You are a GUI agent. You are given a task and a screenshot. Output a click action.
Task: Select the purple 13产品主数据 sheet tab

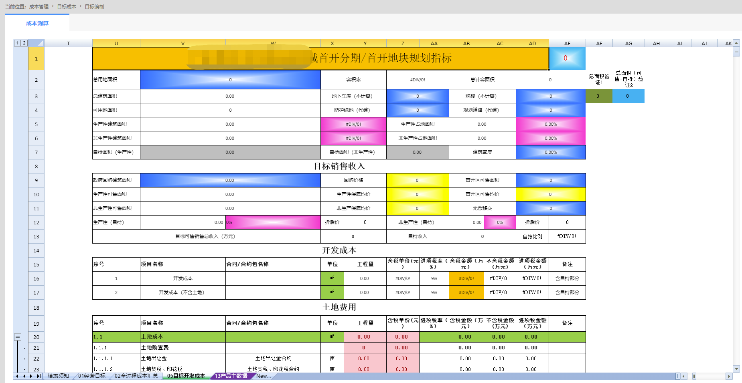pyautogui.click(x=231, y=376)
